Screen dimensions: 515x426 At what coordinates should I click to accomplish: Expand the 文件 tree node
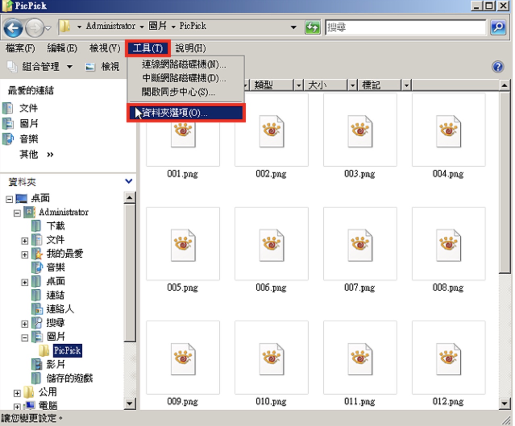[x=25, y=241]
